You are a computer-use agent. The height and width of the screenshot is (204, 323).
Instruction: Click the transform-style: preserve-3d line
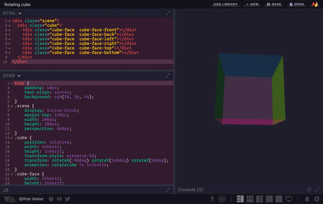[x=60, y=156]
